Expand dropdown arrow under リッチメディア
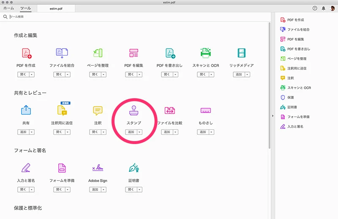This screenshot has width=338, height=219. [248, 75]
